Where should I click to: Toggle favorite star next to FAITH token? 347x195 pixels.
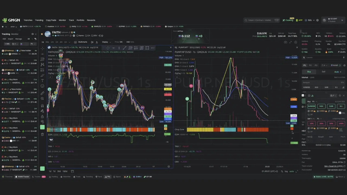pyautogui.click(x=42, y=34)
